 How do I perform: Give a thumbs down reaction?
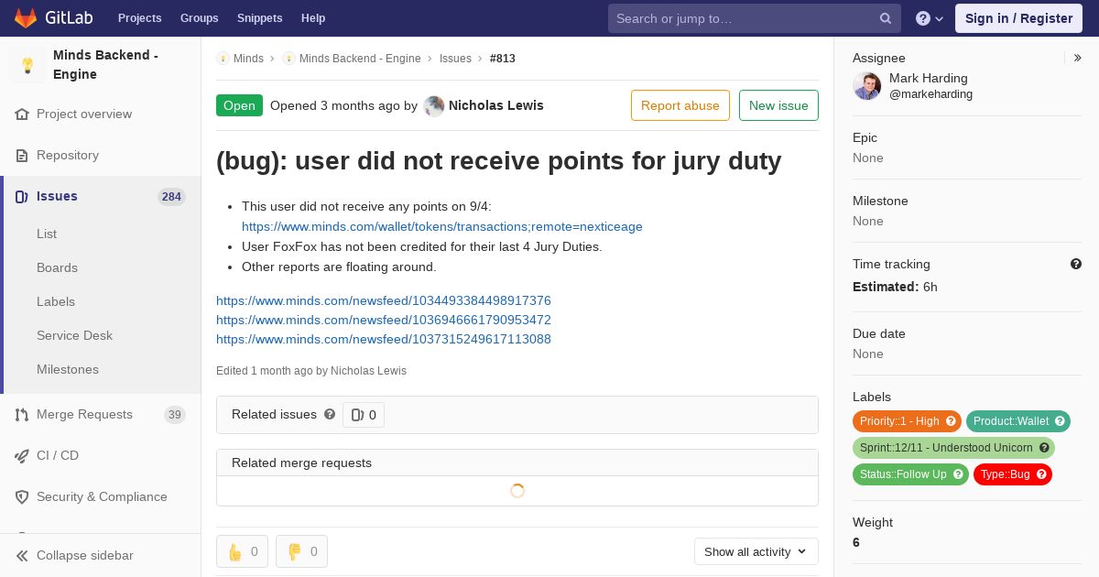301,551
